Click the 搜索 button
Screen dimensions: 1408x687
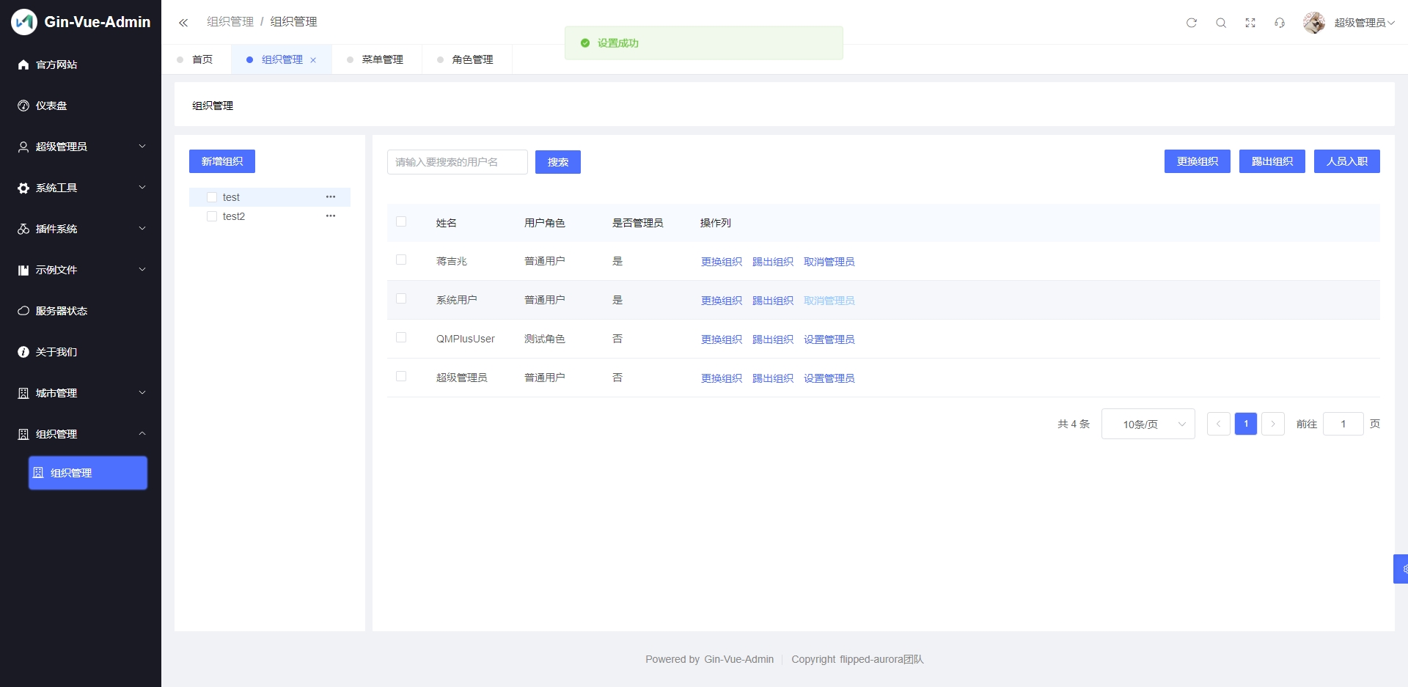pyautogui.click(x=558, y=162)
